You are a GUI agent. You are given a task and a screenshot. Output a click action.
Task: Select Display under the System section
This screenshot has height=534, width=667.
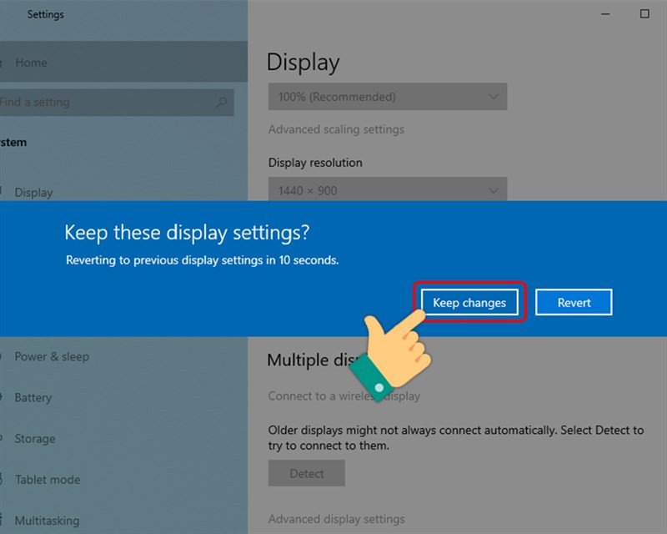pyautogui.click(x=34, y=193)
